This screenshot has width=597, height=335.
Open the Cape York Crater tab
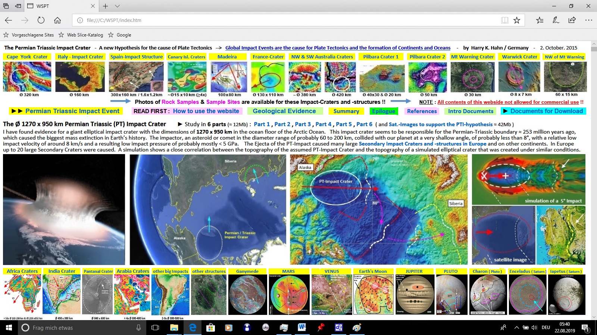(27, 57)
